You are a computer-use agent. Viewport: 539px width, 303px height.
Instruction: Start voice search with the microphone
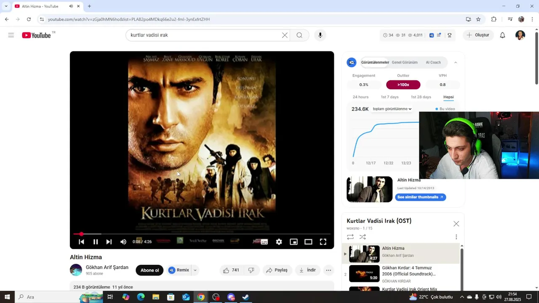[320, 35]
